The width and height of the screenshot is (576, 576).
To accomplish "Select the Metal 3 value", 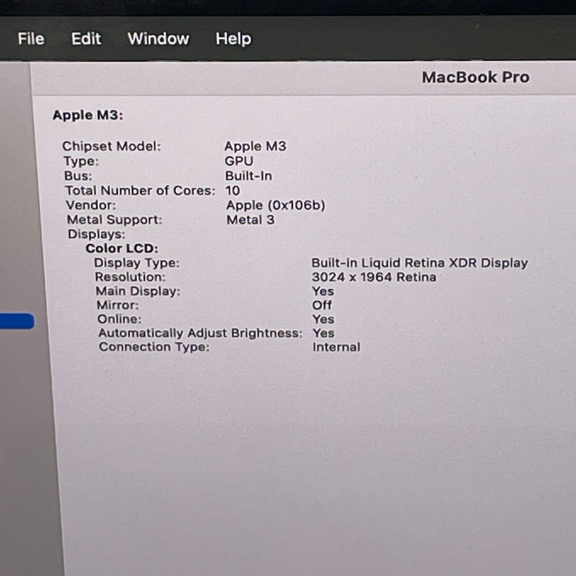I will point(250,220).
